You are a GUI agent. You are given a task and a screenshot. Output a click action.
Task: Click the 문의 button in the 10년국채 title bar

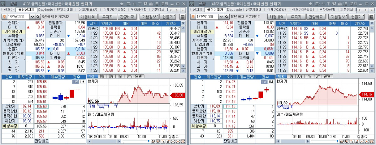click(353, 4)
